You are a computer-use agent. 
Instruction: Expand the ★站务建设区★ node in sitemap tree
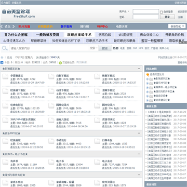tap(148, 100)
